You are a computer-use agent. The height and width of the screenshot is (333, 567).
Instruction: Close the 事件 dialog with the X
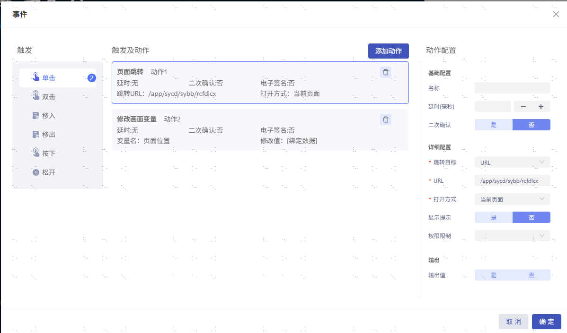tap(556, 14)
